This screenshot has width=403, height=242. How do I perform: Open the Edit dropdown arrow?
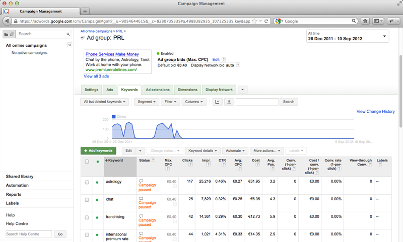(x=141, y=150)
